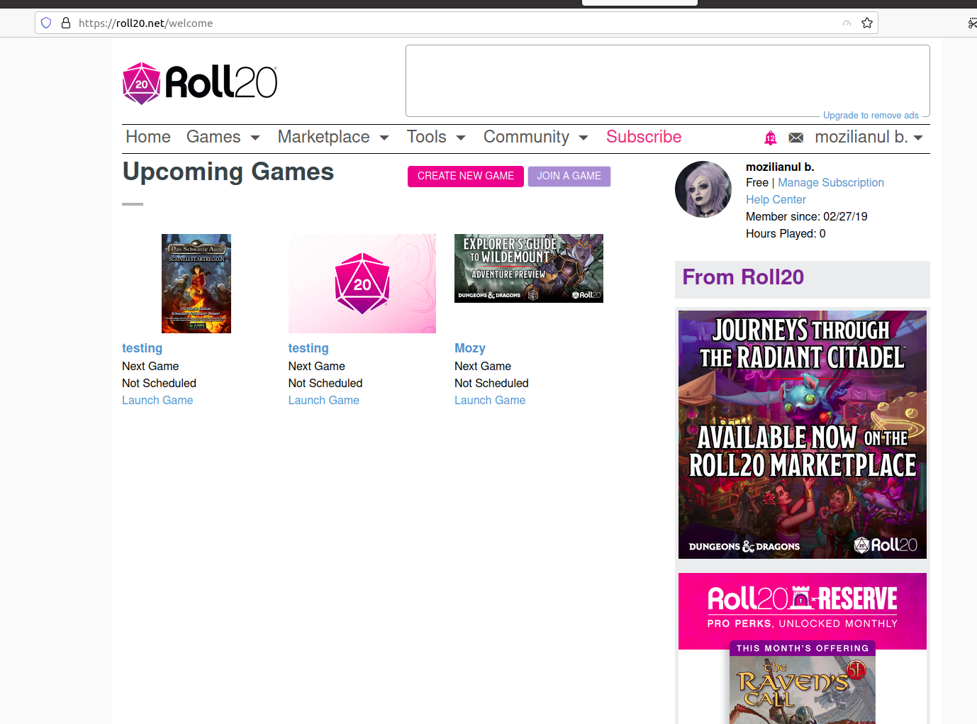Select Home in the navigation bar
The image size is (977, 724).
147,137
